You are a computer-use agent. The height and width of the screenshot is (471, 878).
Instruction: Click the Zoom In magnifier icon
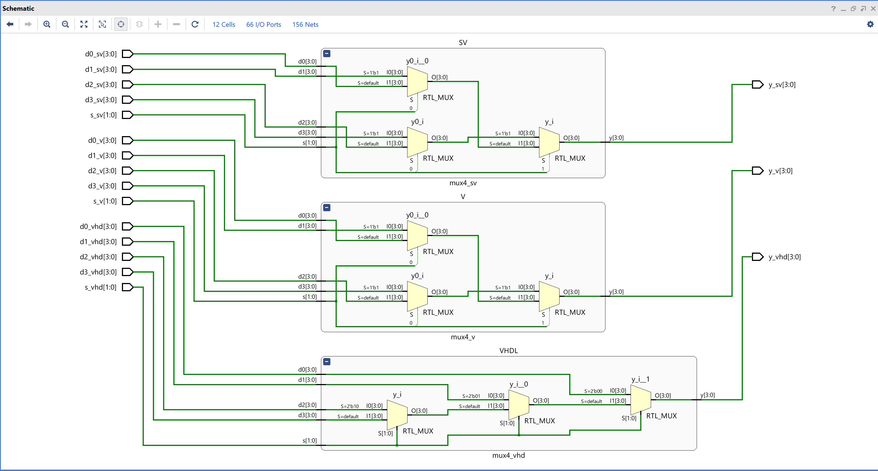pos(47,24)
